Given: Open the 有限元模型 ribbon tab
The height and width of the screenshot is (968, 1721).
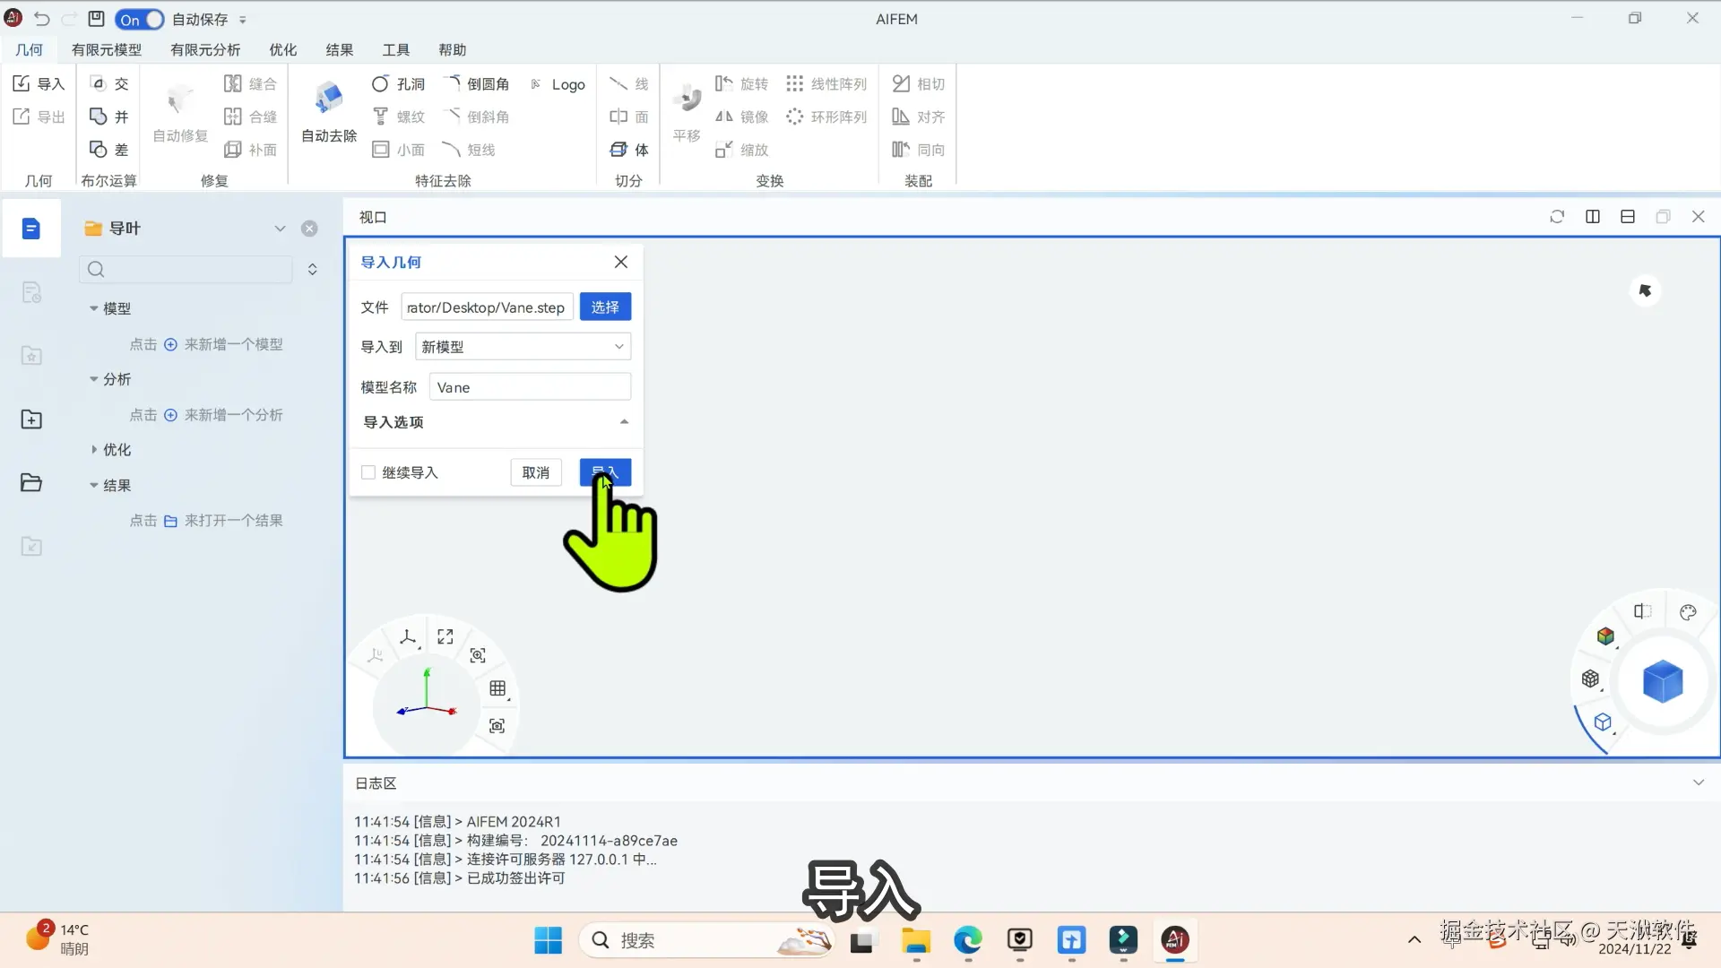Looking at the screenshot, I should [x=107, y=49].
